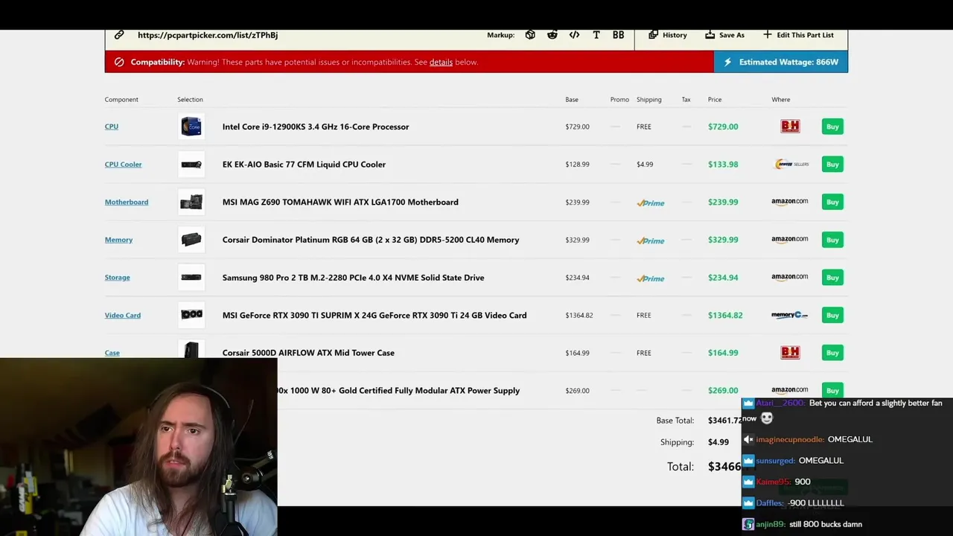Open the CPU component link
953x536 pixels.
(x=112, y=127)
